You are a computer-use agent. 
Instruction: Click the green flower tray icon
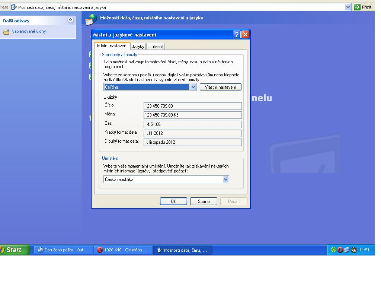[x=333, y=250]
